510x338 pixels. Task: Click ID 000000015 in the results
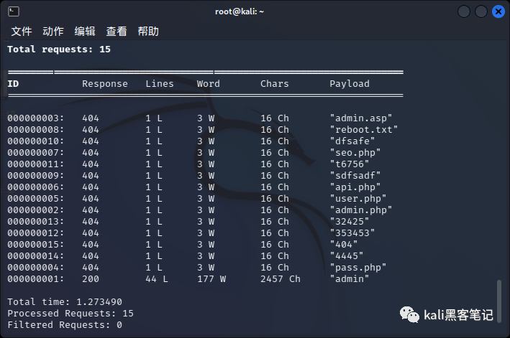point(36,245)
